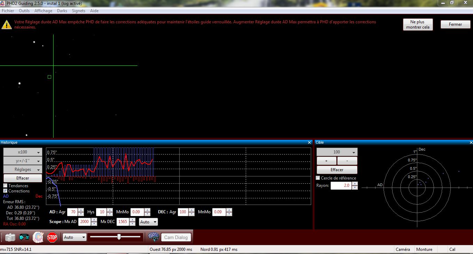
Task: Click the DEC MnMo value field
Action: pos(219,212)
